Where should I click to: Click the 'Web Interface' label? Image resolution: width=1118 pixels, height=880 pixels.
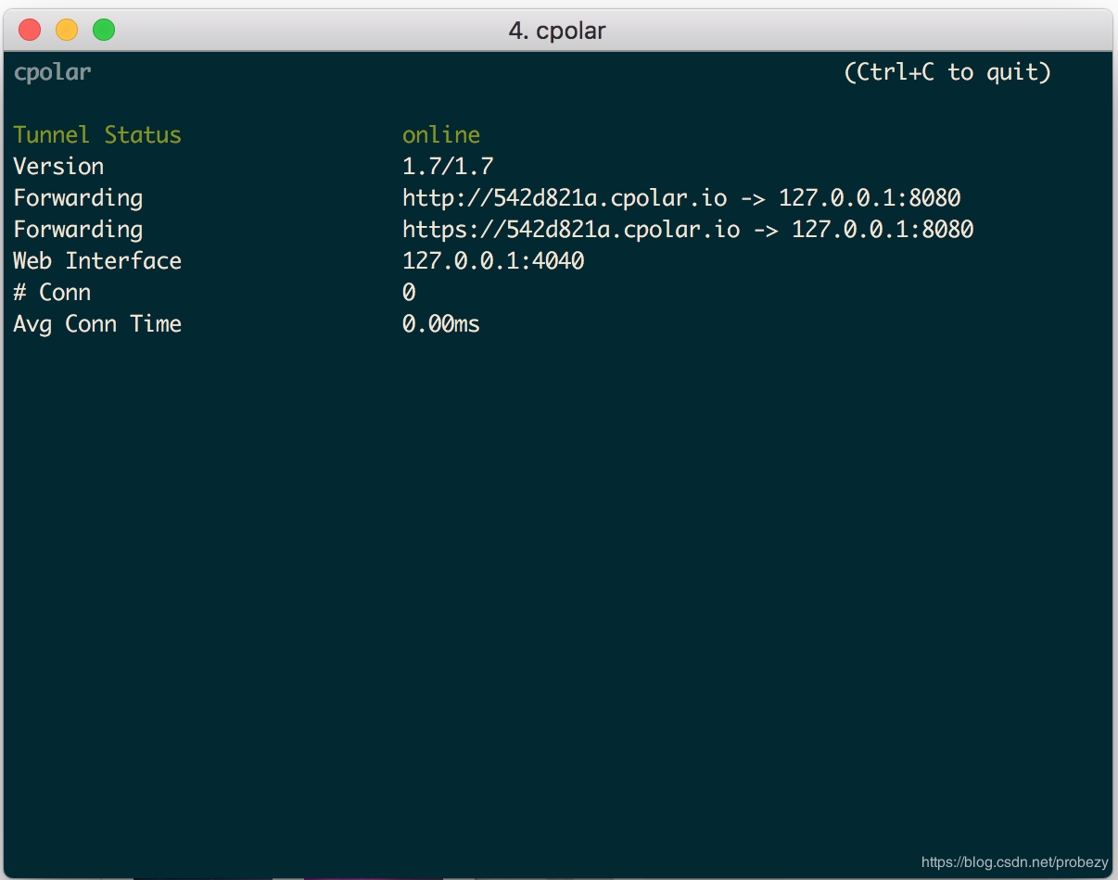pos(97,260)
